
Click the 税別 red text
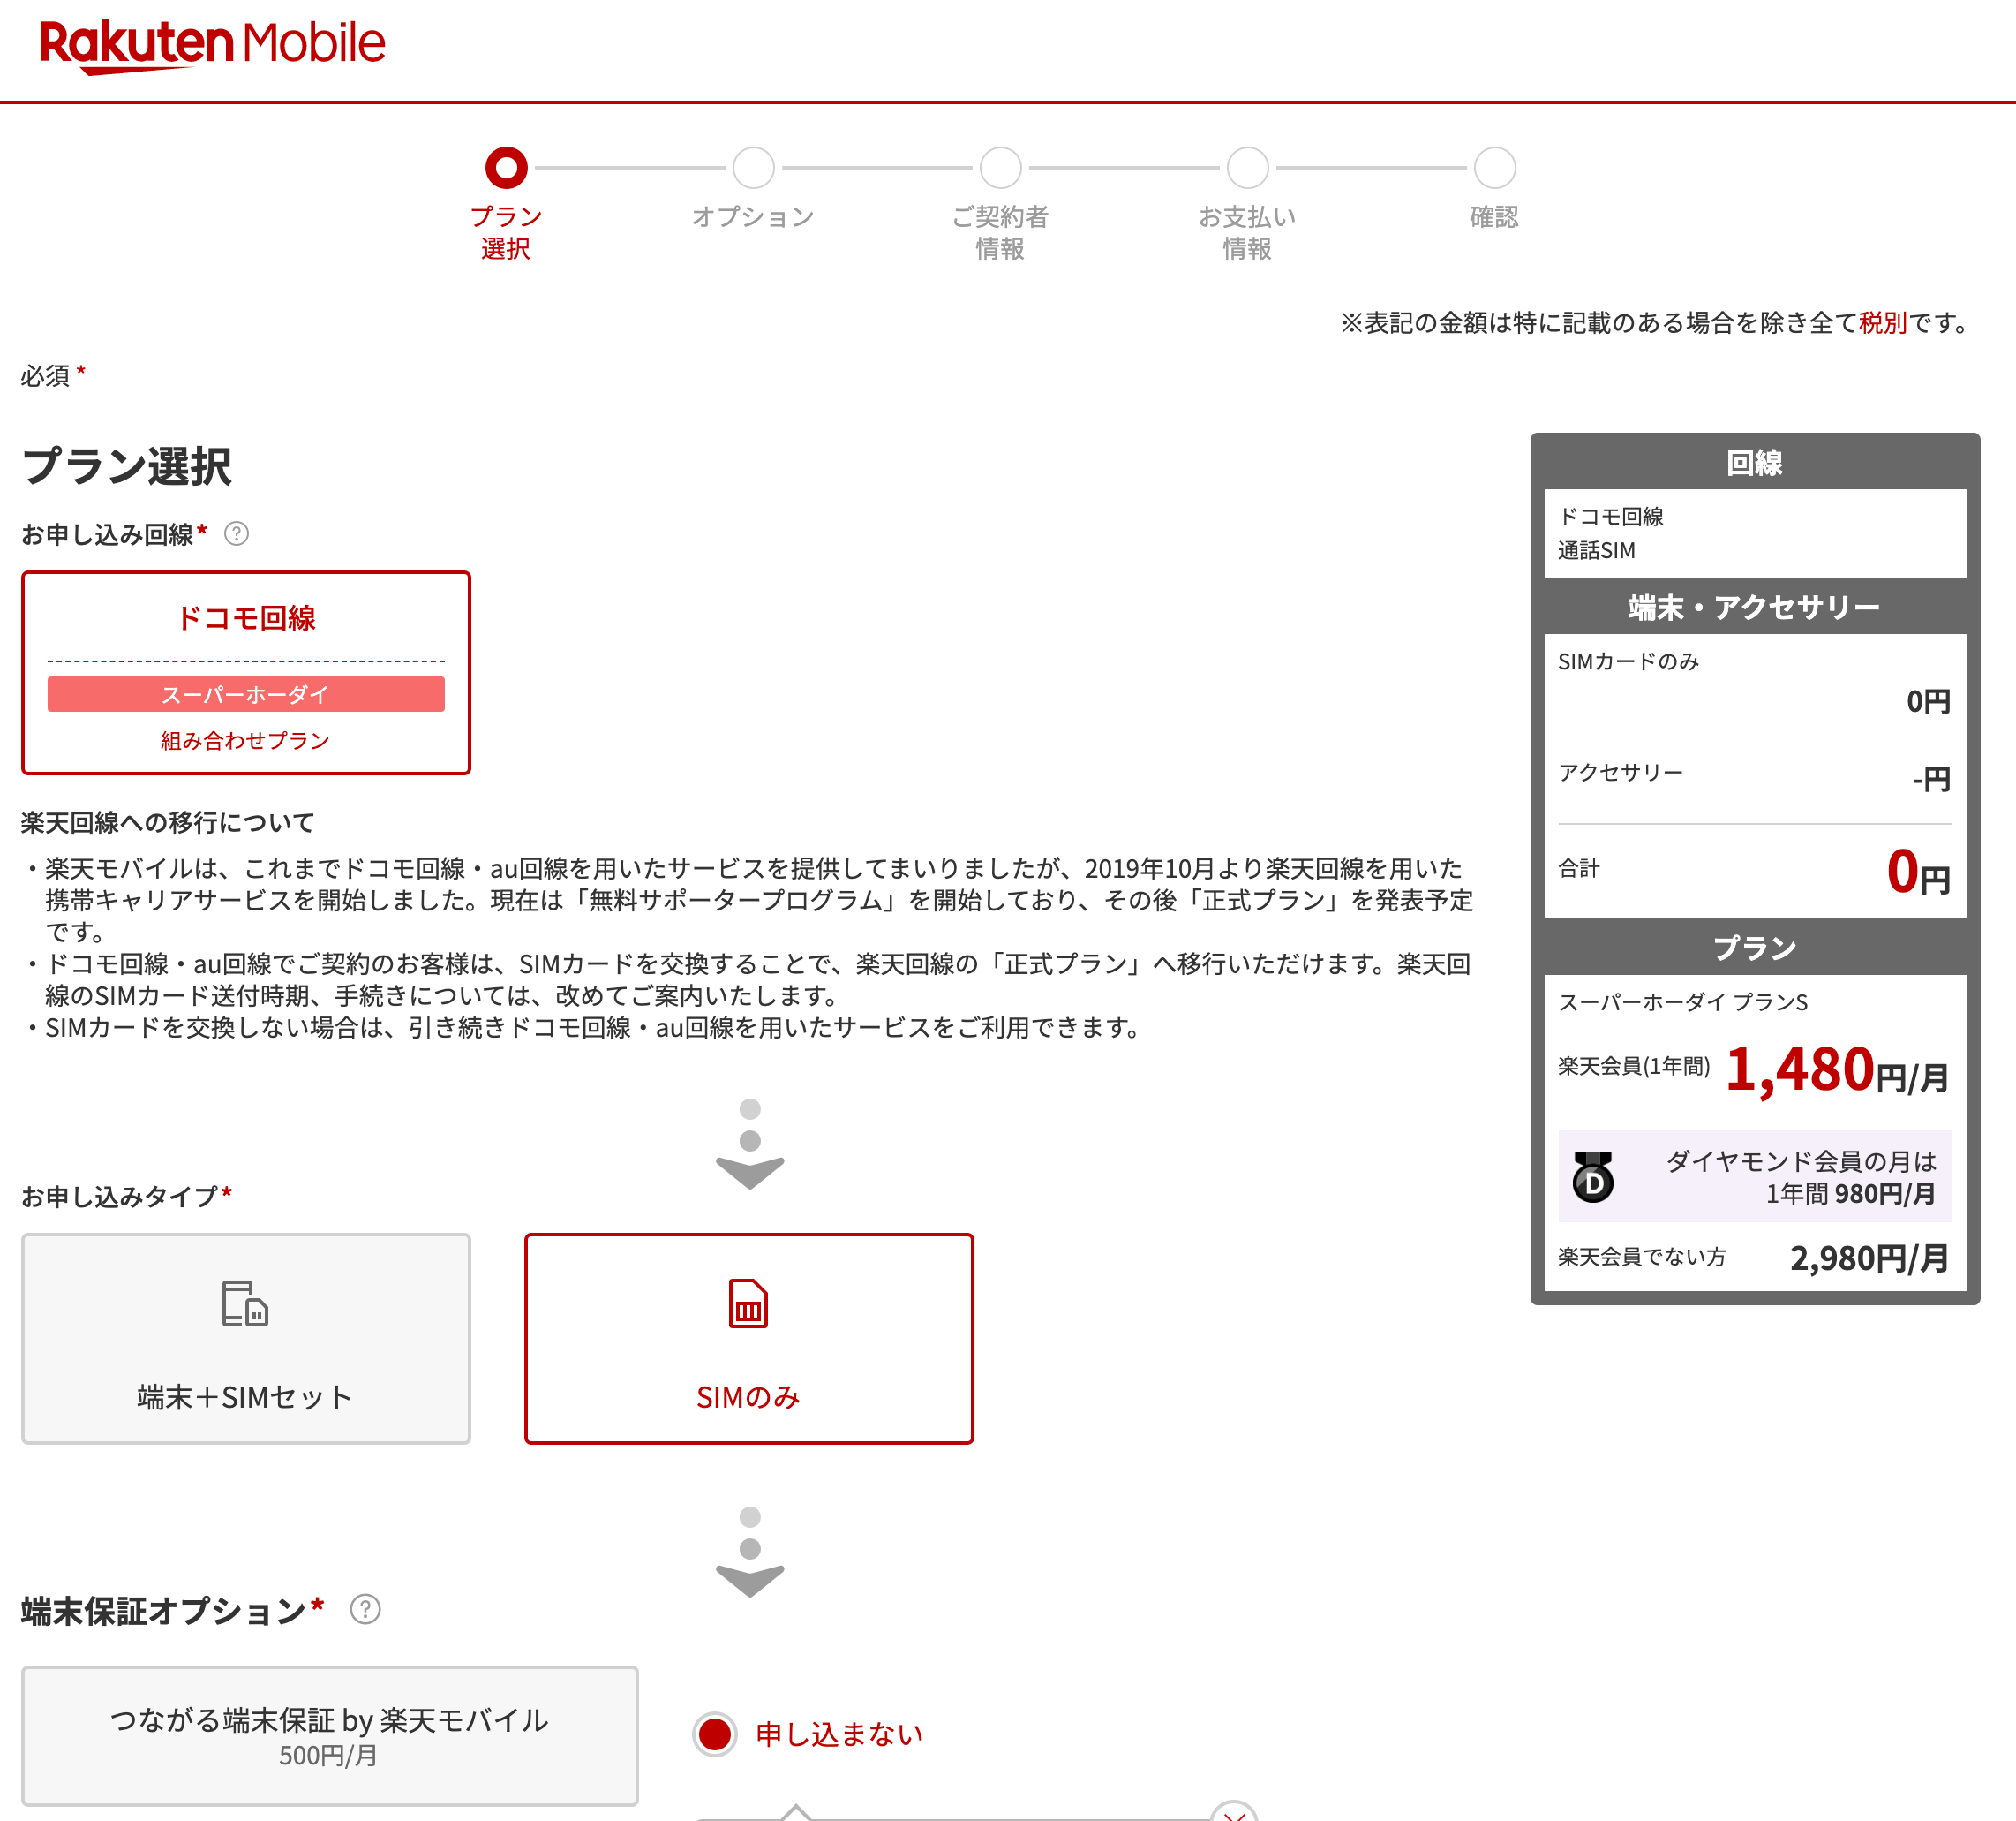click(1883, 323)
